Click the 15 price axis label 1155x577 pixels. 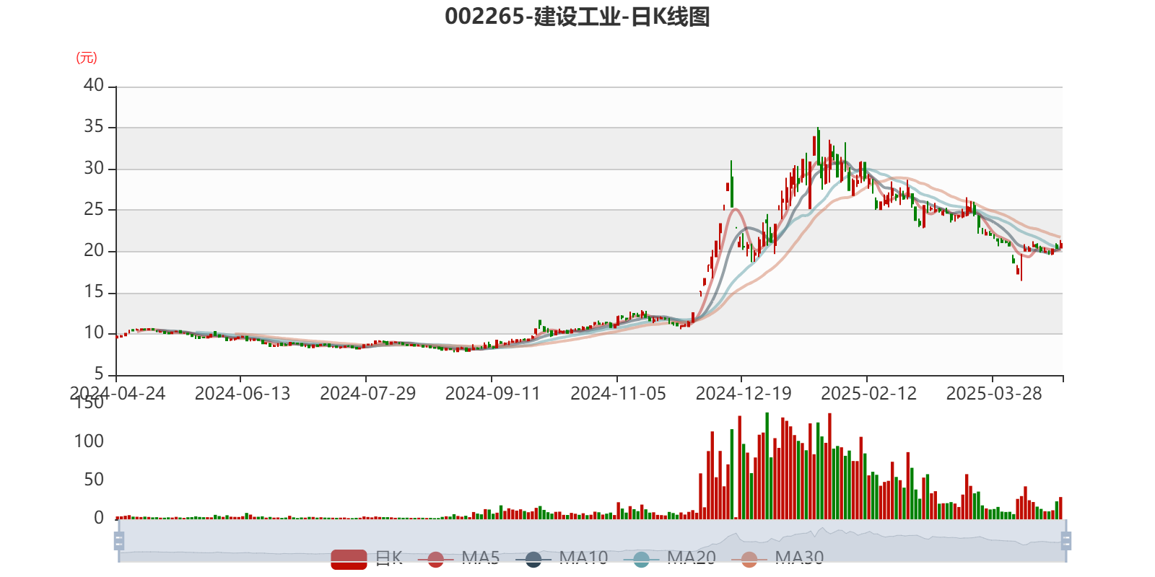94,291
